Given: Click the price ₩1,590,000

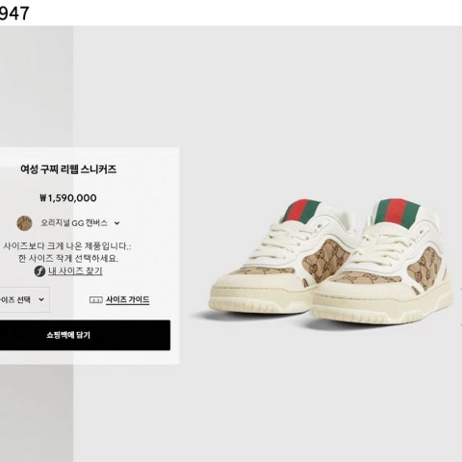Looking at the screenshot, I should (x=68, y=198).
